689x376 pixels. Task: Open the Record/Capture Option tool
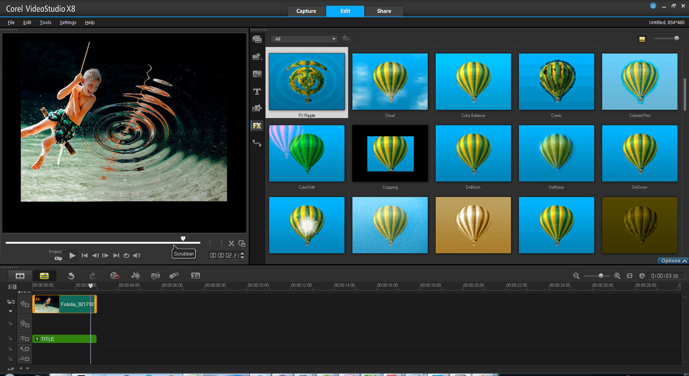[x=114, y=276]
